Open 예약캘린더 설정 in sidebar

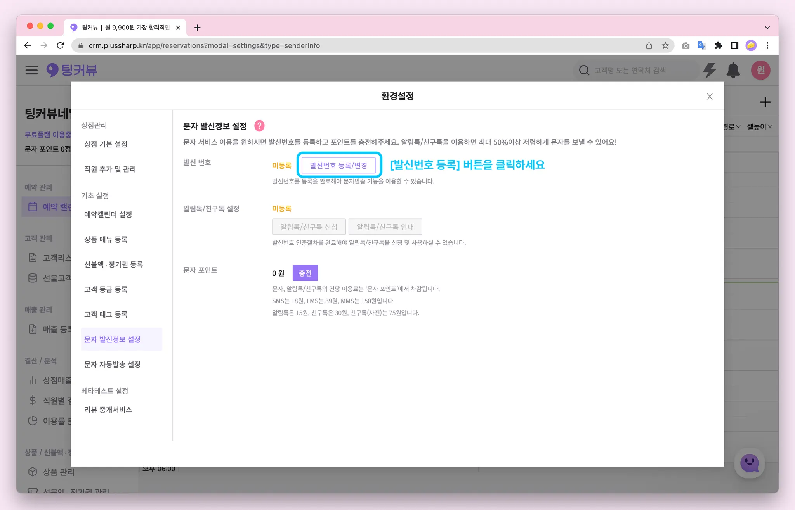click(x=108, y=214)
